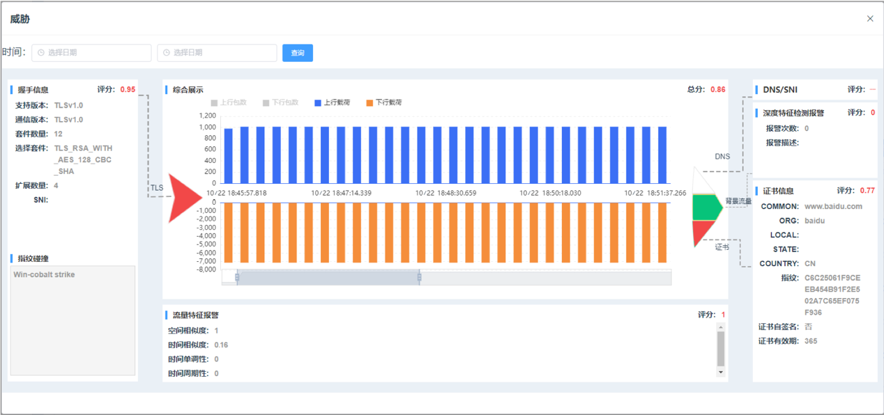
Task: Click the 10/22 18:45:57.818 time label
Action: (x=236, y=193)
